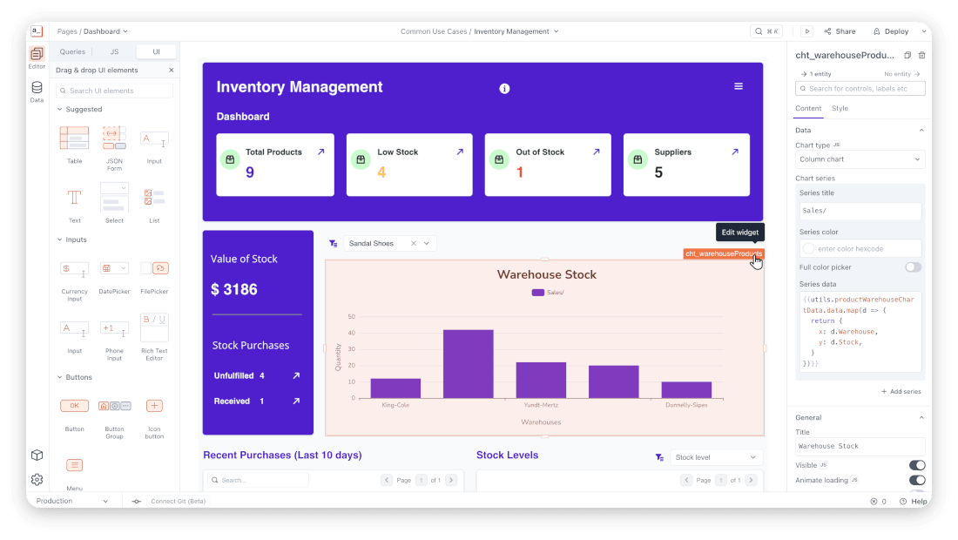Toggle the Visible switch off
The image size is (958, 540).
point(917,465)
